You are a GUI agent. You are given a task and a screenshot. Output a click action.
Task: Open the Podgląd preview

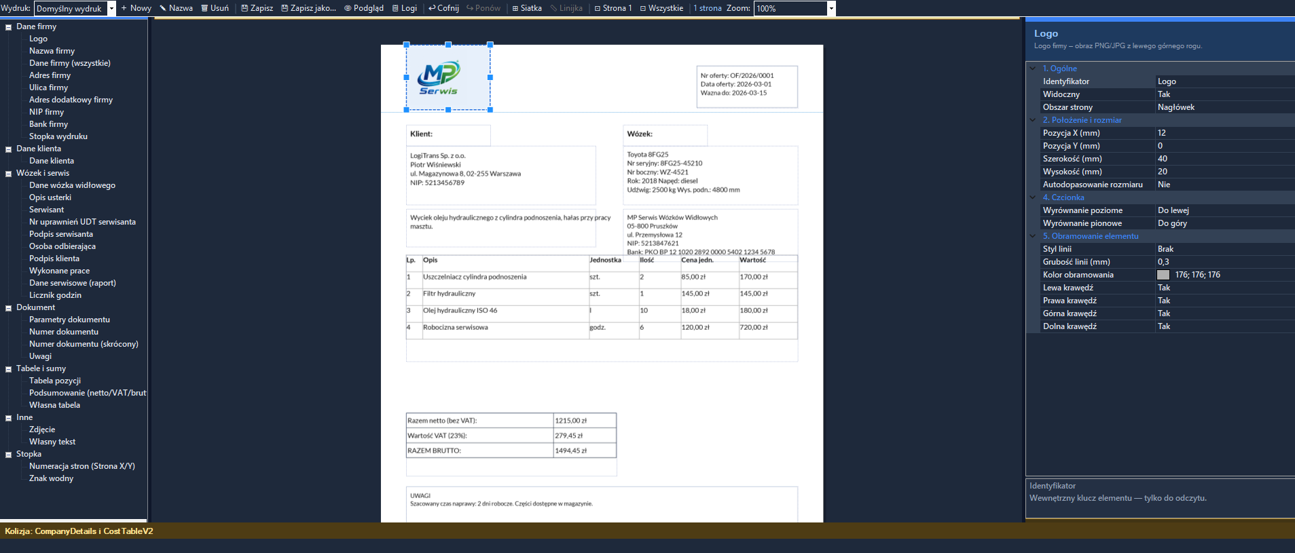[x=363, y=8]
